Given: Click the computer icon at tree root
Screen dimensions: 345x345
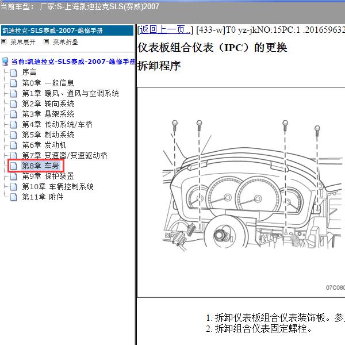Looking at the screenshot, I should (x=5, y=62).
